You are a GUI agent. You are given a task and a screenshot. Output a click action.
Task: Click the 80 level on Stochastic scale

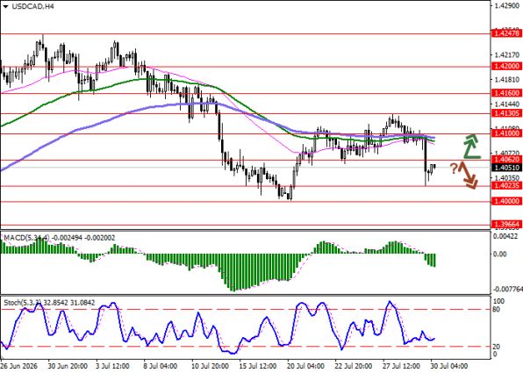tap(496, 310)
